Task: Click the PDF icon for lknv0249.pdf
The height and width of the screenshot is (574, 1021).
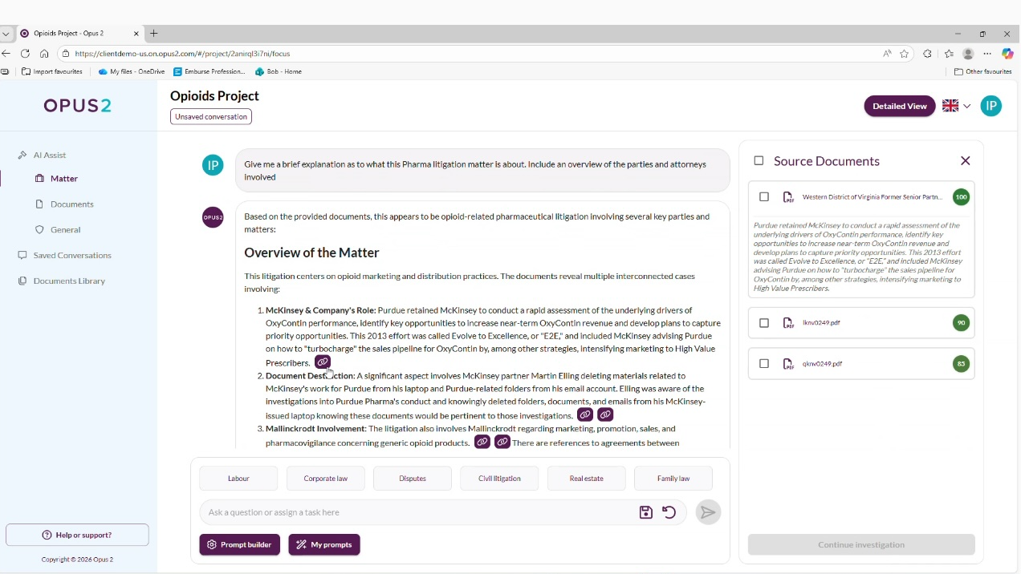Action: click(x=788, y=323)
